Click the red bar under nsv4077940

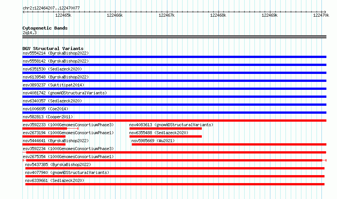click(x=175, y=176)
